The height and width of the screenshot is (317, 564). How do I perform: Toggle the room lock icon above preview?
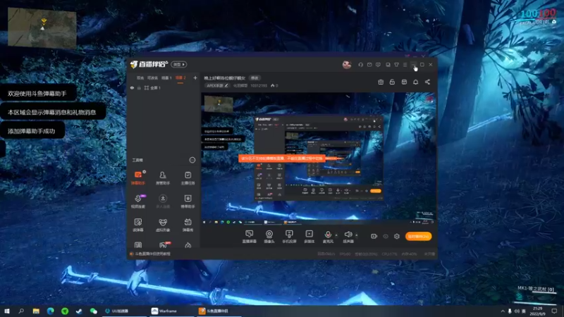pos(392,82)
